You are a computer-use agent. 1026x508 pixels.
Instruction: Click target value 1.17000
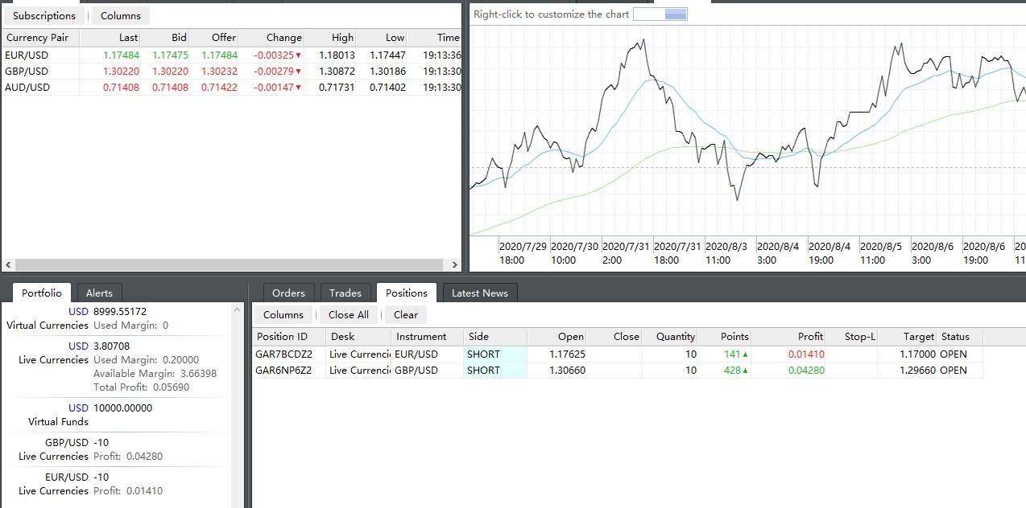click(917, 354)
